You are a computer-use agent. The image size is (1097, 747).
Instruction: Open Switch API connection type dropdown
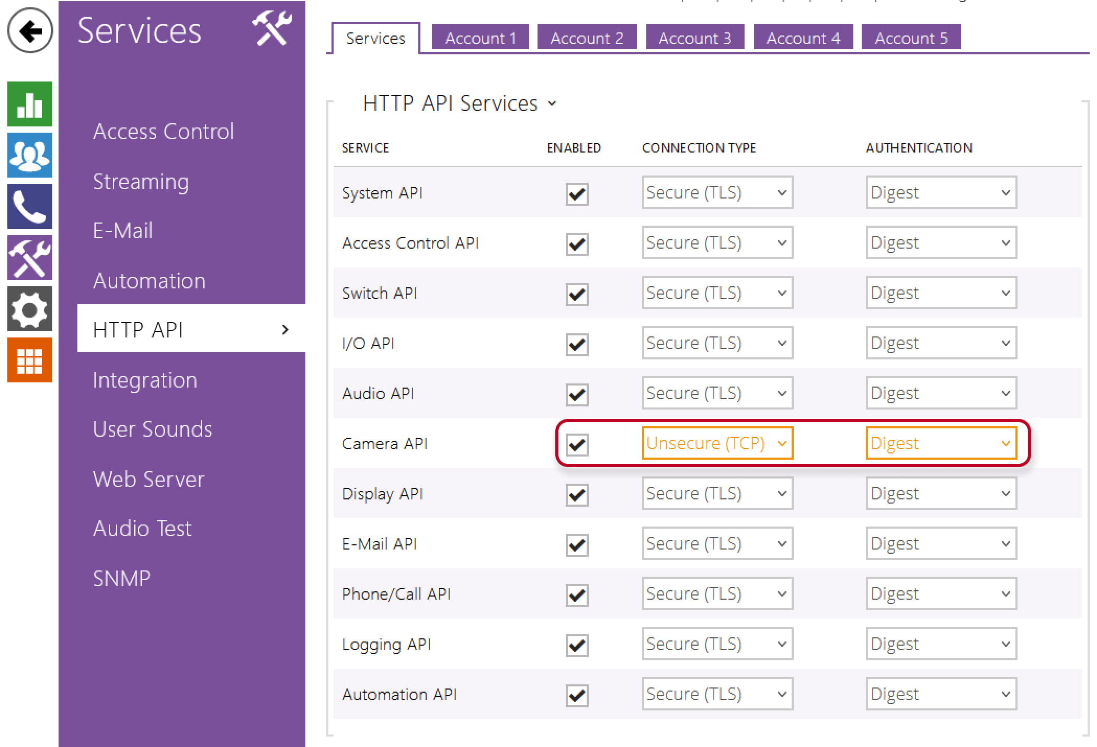click(x=717, y=293)
